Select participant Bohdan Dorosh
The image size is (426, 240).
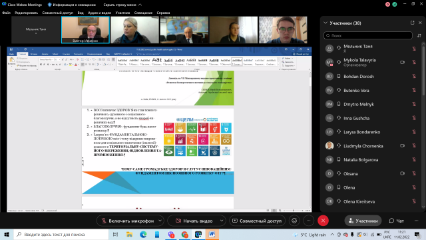pos(371,76)
